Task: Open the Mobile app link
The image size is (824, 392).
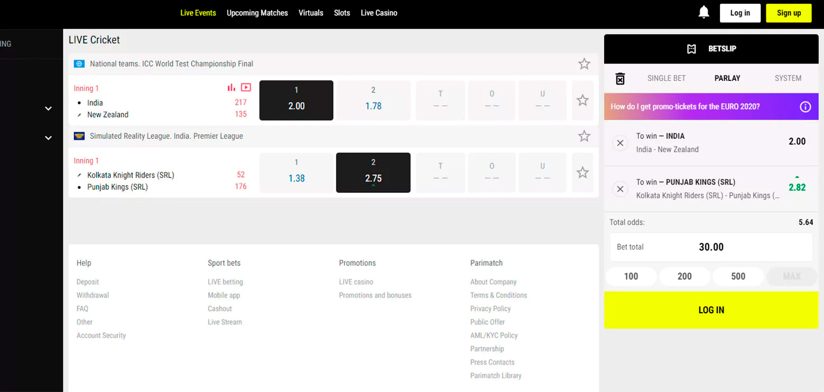Action: point(224,295)
